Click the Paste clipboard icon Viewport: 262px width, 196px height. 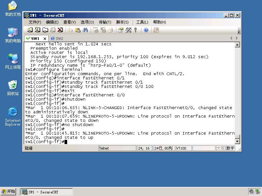[78, 30]
